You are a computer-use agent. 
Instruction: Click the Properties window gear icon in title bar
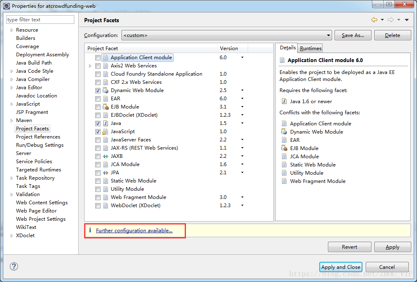pos(7,6)
